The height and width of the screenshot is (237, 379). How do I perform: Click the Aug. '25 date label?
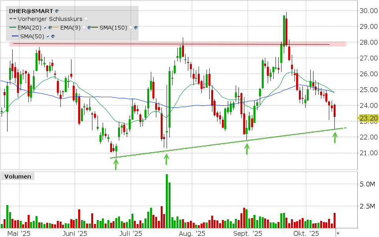[x=192, y=233]
